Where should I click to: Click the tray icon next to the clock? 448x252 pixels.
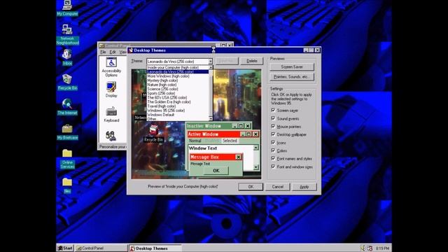[x=370, y=248]
